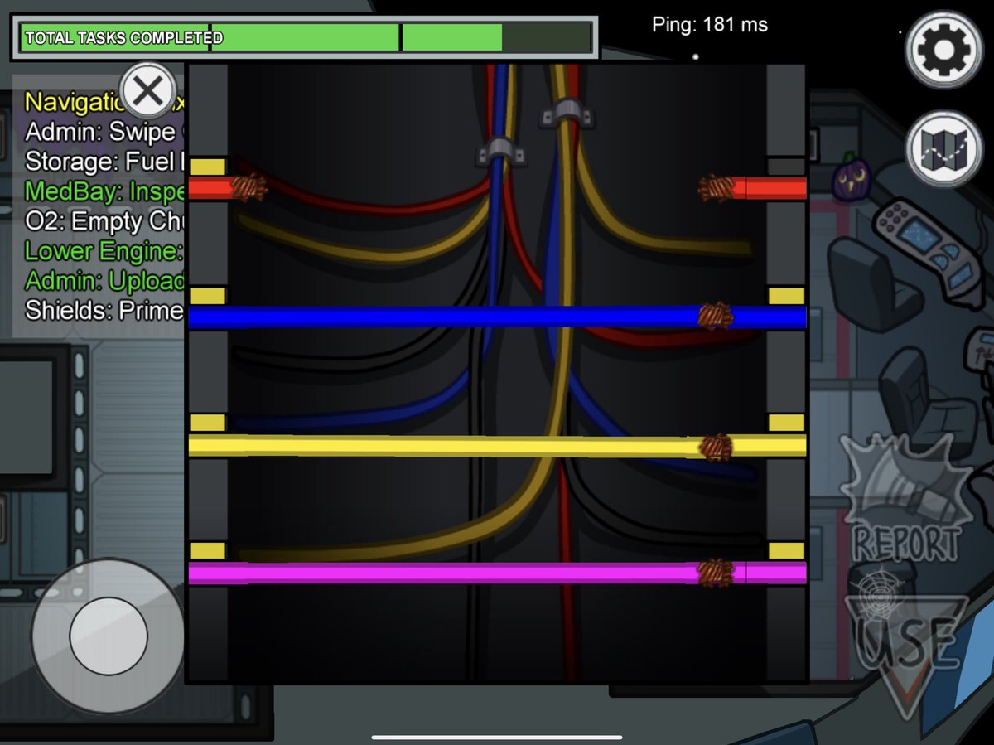Click the magenta wire's copper connector
This screenshot has width=994, height=745.
point(716,573)
